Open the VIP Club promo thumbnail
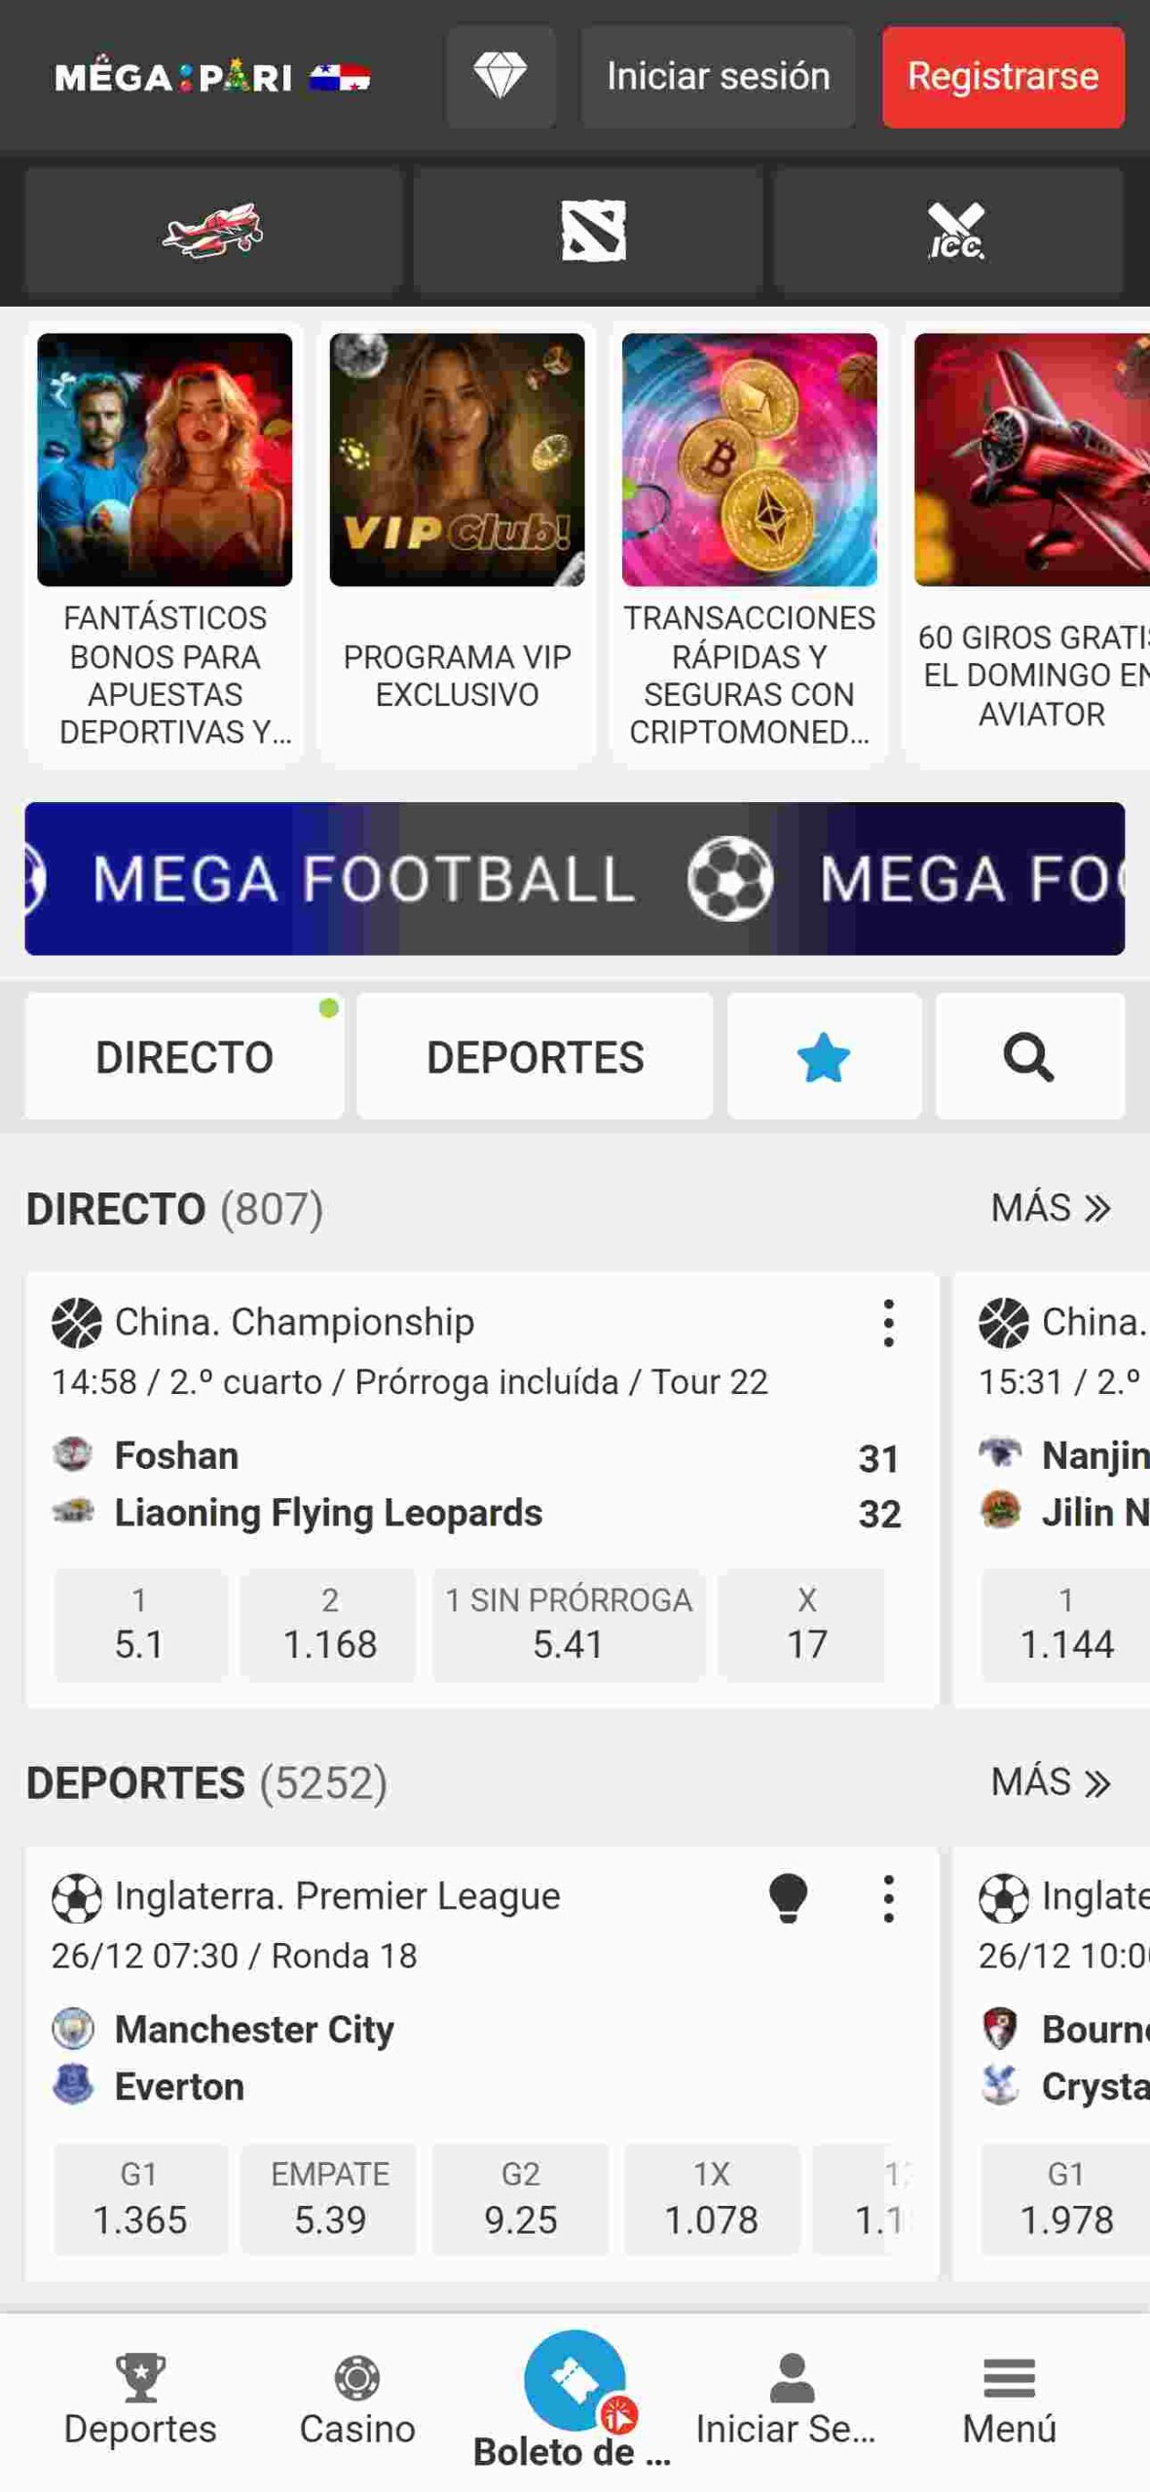The image size is (1150, 2492). [457, 459]
